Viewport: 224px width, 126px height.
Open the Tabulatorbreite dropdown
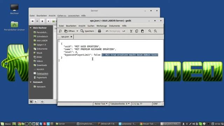pos(120,104)
